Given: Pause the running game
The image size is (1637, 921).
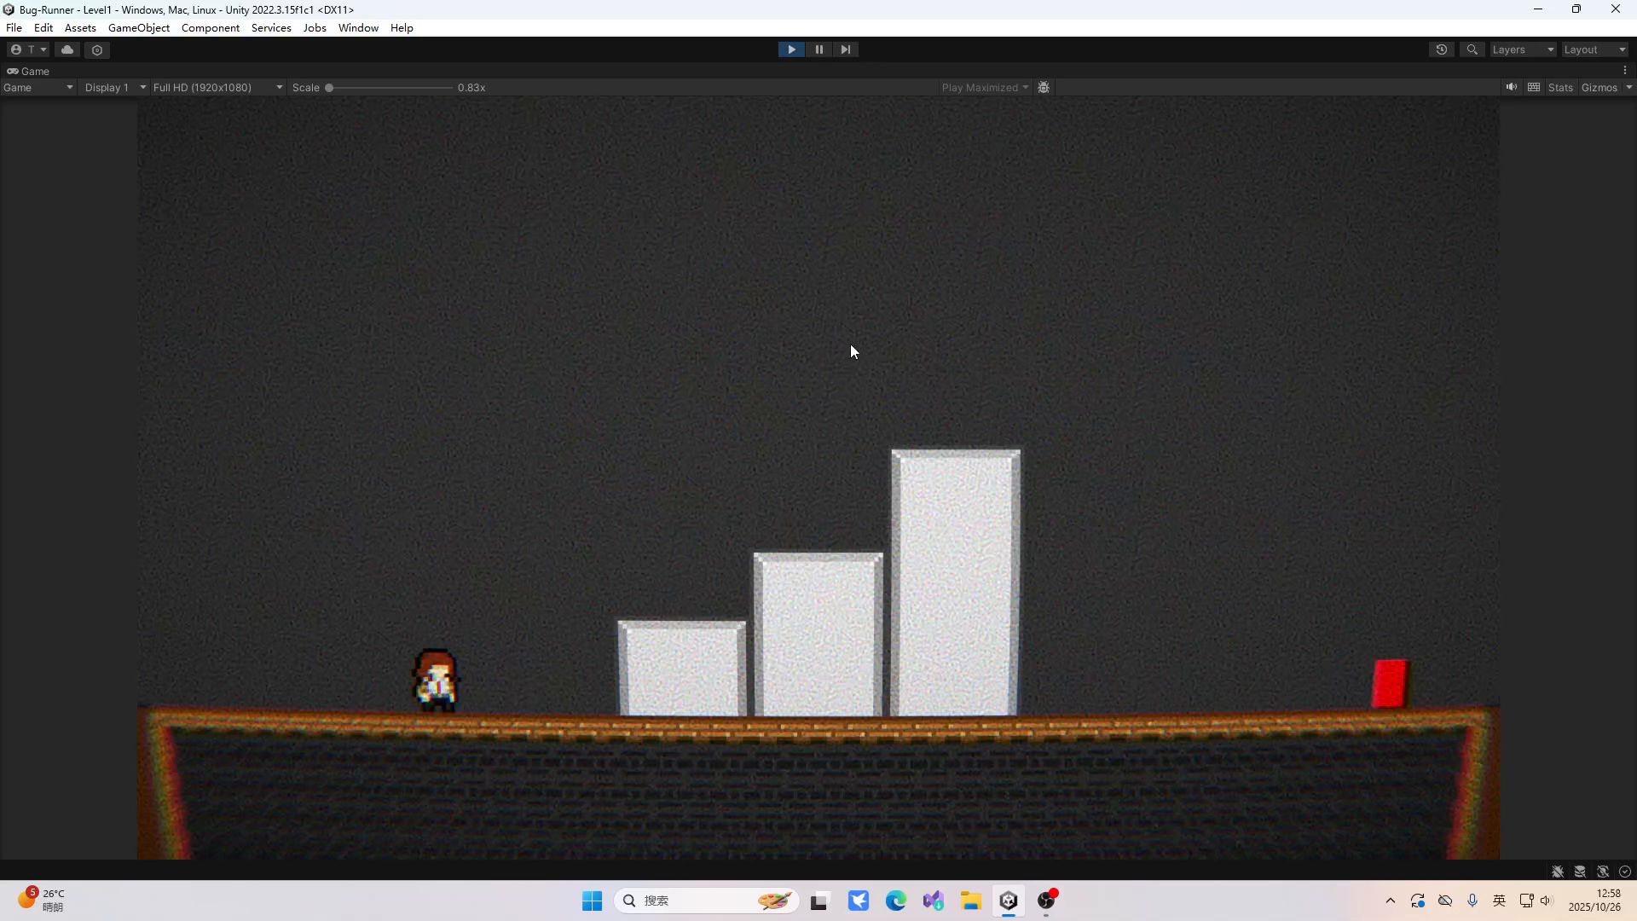Looking at the screenshot, I should [818, 49].
